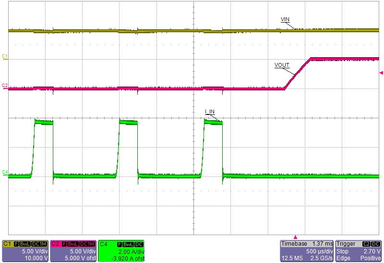
Task: Click the DC1M coupling badge in the C2 box
Action: (x=87, y=244)
